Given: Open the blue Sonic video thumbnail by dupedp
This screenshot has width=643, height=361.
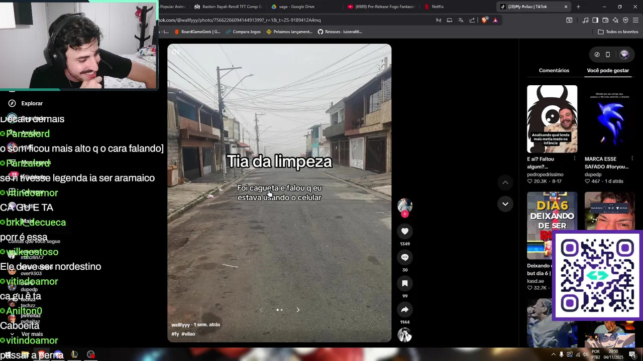Looking at the screenshot, I should pos(610,119).
